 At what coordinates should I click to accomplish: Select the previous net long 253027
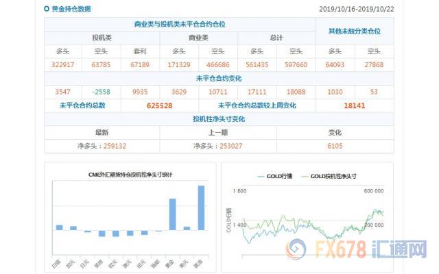(x=231, y=146)
